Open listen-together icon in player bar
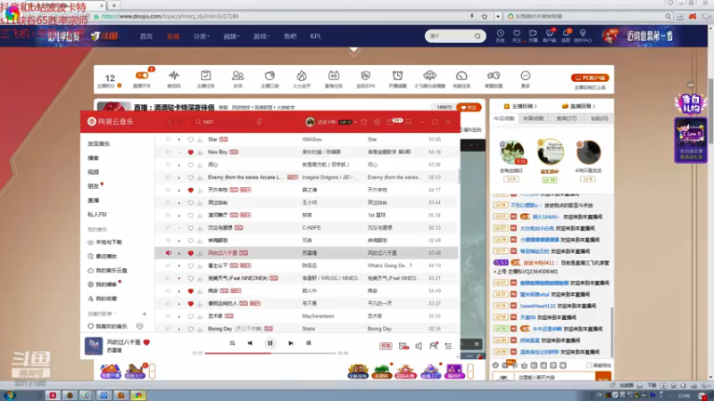Screen dimensions: 714x401 pos(434,347)
